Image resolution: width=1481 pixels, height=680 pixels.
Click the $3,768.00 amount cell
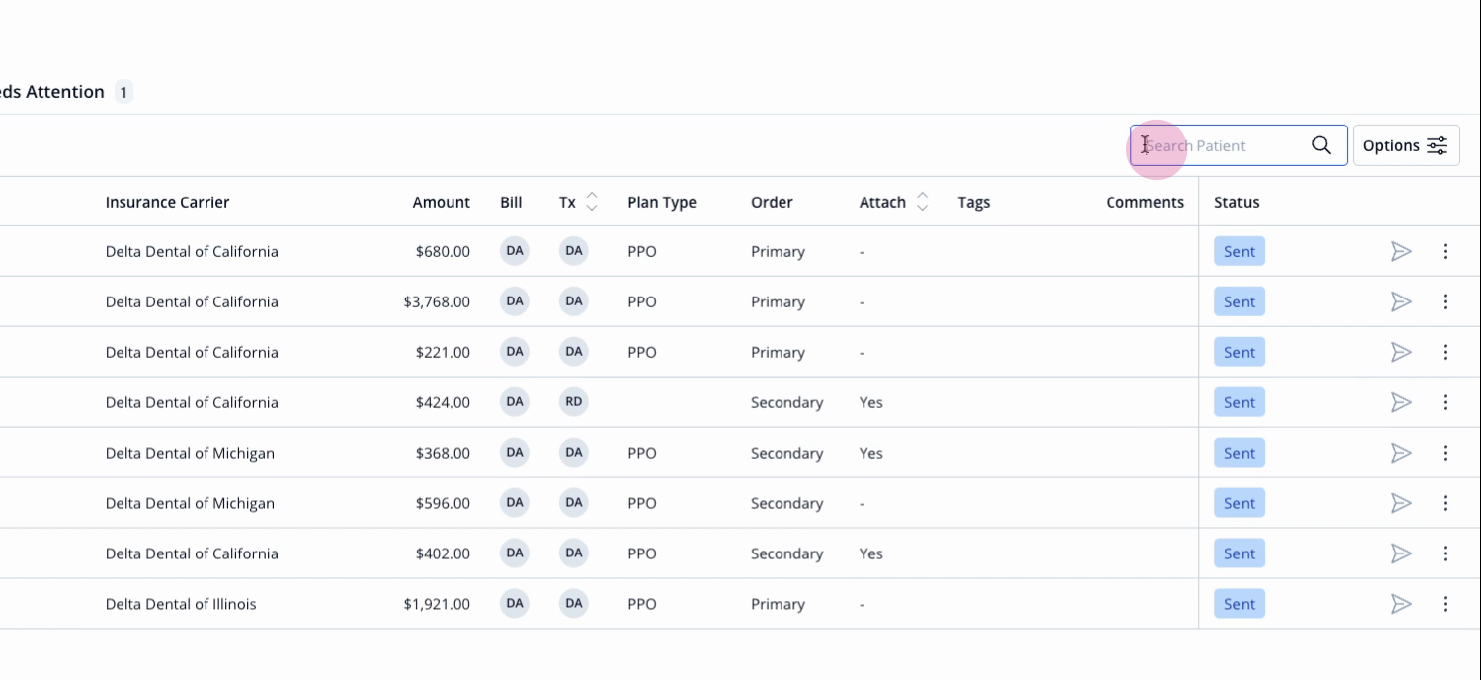click(437, 301)
